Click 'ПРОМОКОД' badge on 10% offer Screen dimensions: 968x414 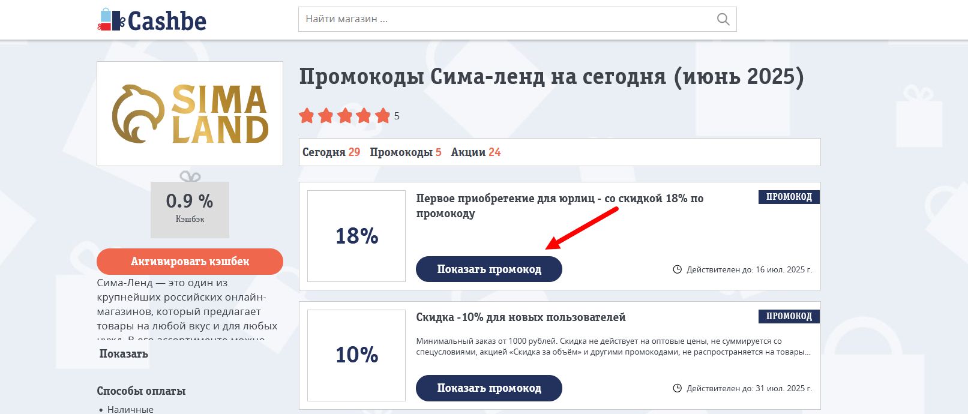click(x=789, y=316)
